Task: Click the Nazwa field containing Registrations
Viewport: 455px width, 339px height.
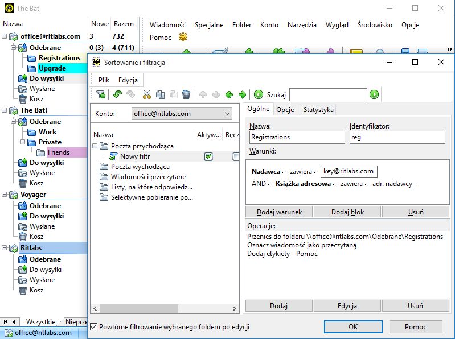Action: tap(297, 137)
